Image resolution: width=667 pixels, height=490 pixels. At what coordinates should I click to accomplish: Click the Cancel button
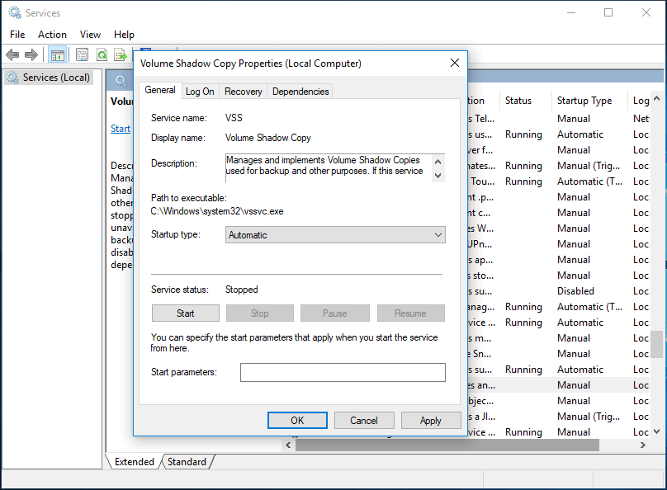coord(364,421)
